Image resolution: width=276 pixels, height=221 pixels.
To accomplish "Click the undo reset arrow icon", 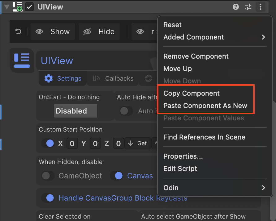I will [x=18, y=31].
